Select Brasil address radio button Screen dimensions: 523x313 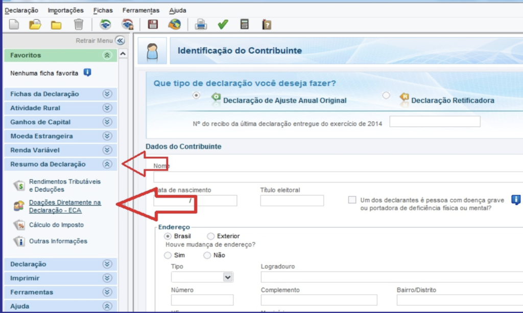(168, 236)
